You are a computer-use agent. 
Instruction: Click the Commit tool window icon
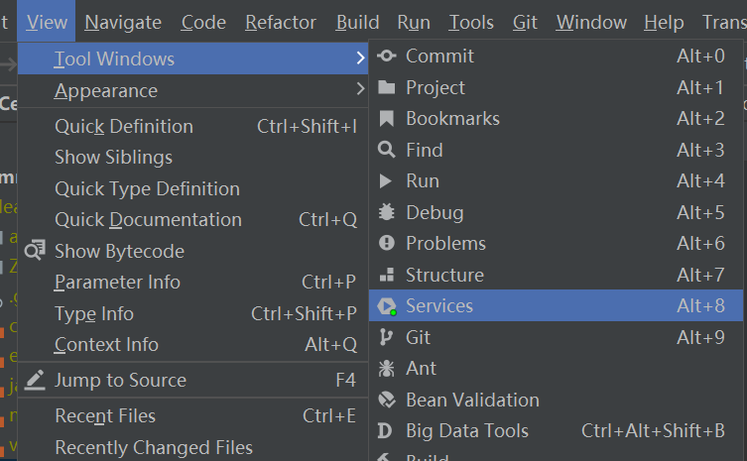coord(387,57)
